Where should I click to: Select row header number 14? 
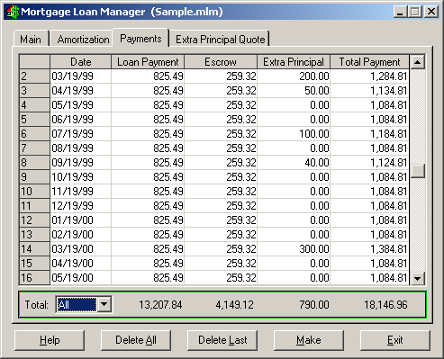pyautogui.click(x=34, y=249)
